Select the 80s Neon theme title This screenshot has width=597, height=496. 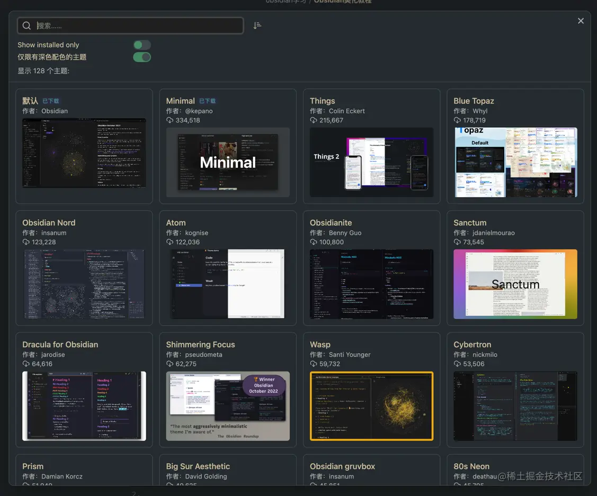pos(471,467)
